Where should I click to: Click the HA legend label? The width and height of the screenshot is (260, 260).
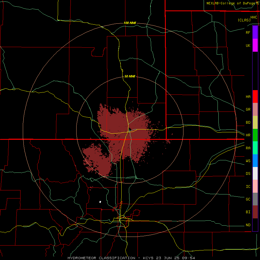(x=248, y=97)
